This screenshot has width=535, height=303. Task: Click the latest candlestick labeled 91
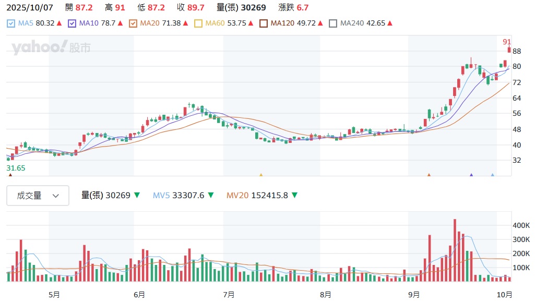509,50
